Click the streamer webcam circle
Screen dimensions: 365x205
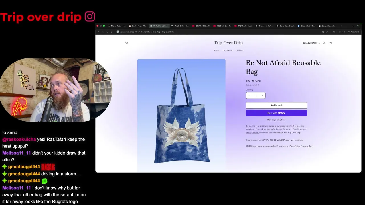(x=56, y=90)
